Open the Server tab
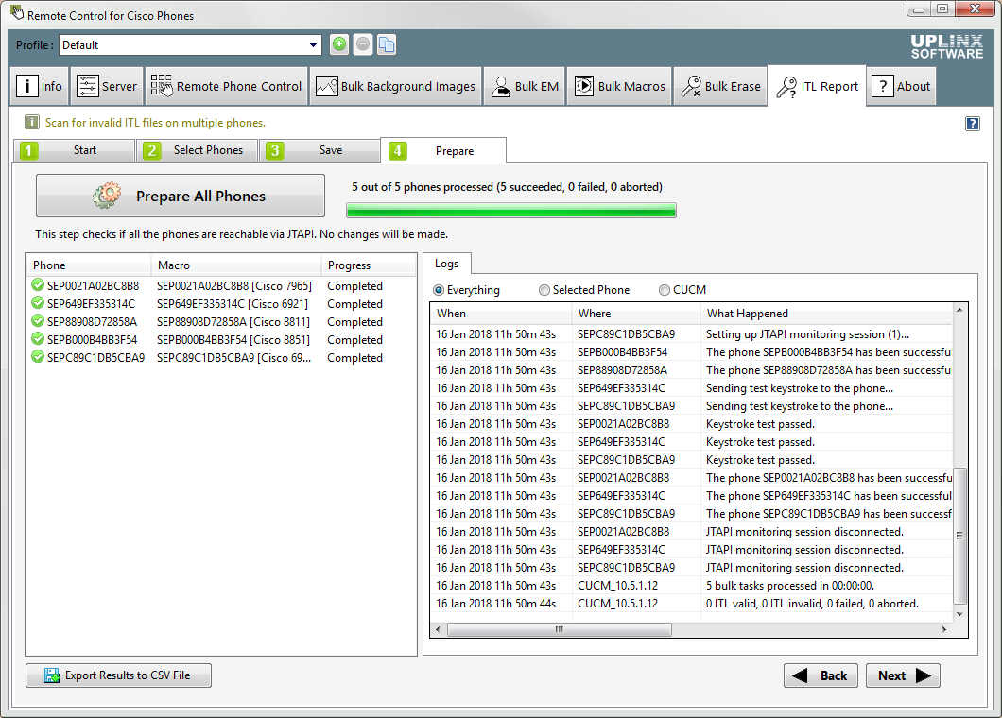 [x=107, y=86]
